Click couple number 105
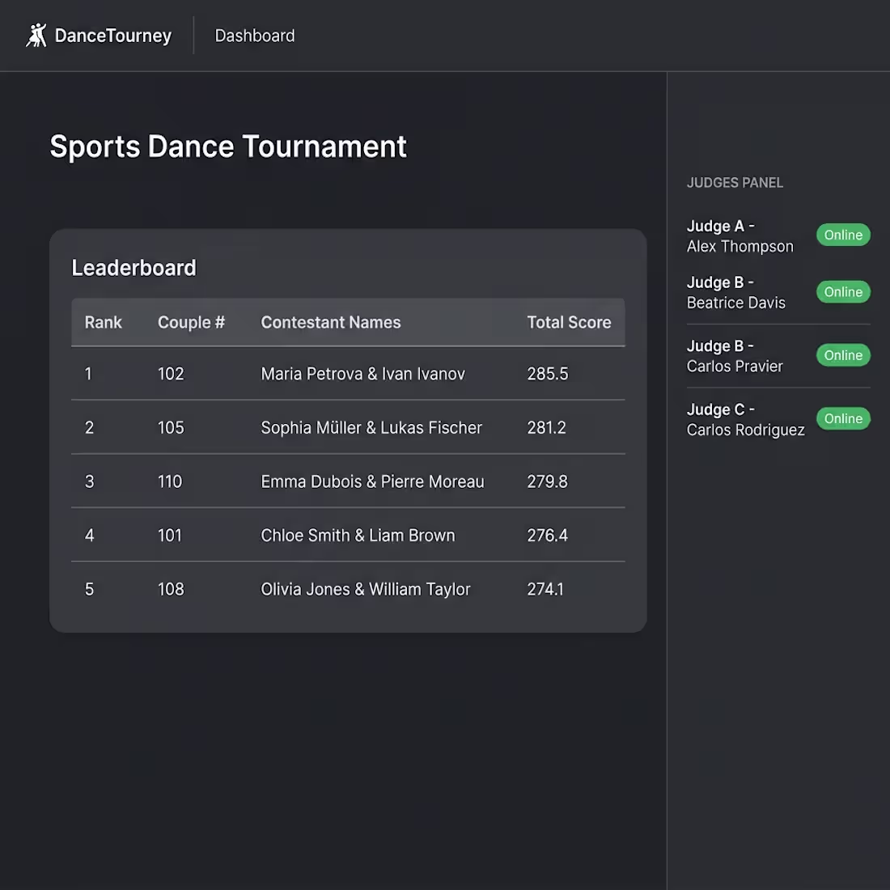This screenshot has height=890, width=890. coord(171,427)
